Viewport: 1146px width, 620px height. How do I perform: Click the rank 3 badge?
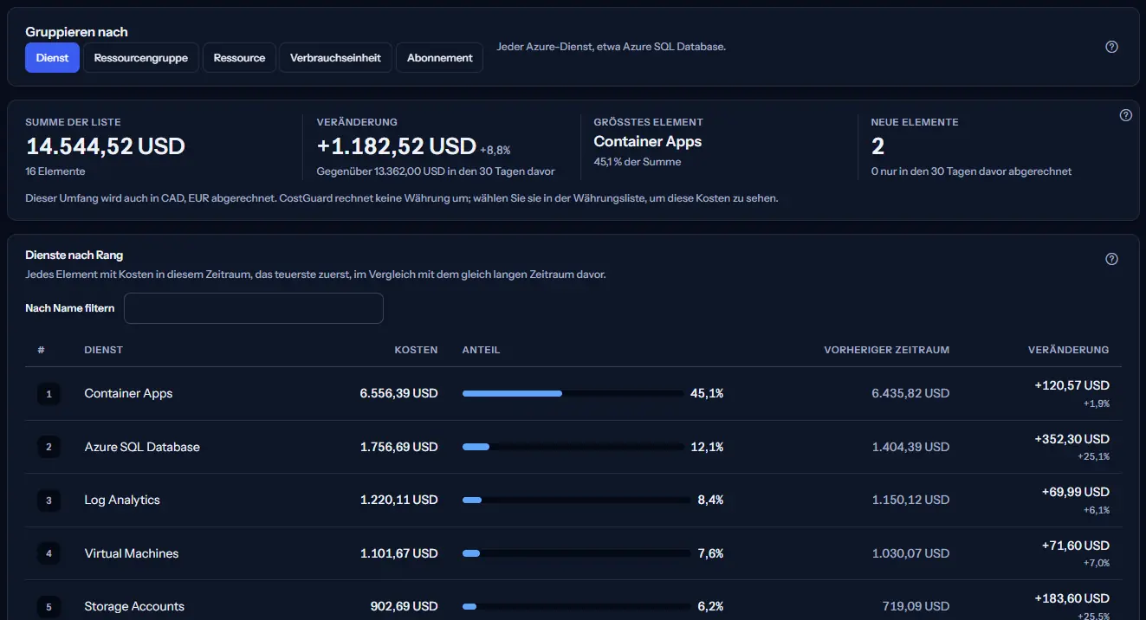[49, 501]
